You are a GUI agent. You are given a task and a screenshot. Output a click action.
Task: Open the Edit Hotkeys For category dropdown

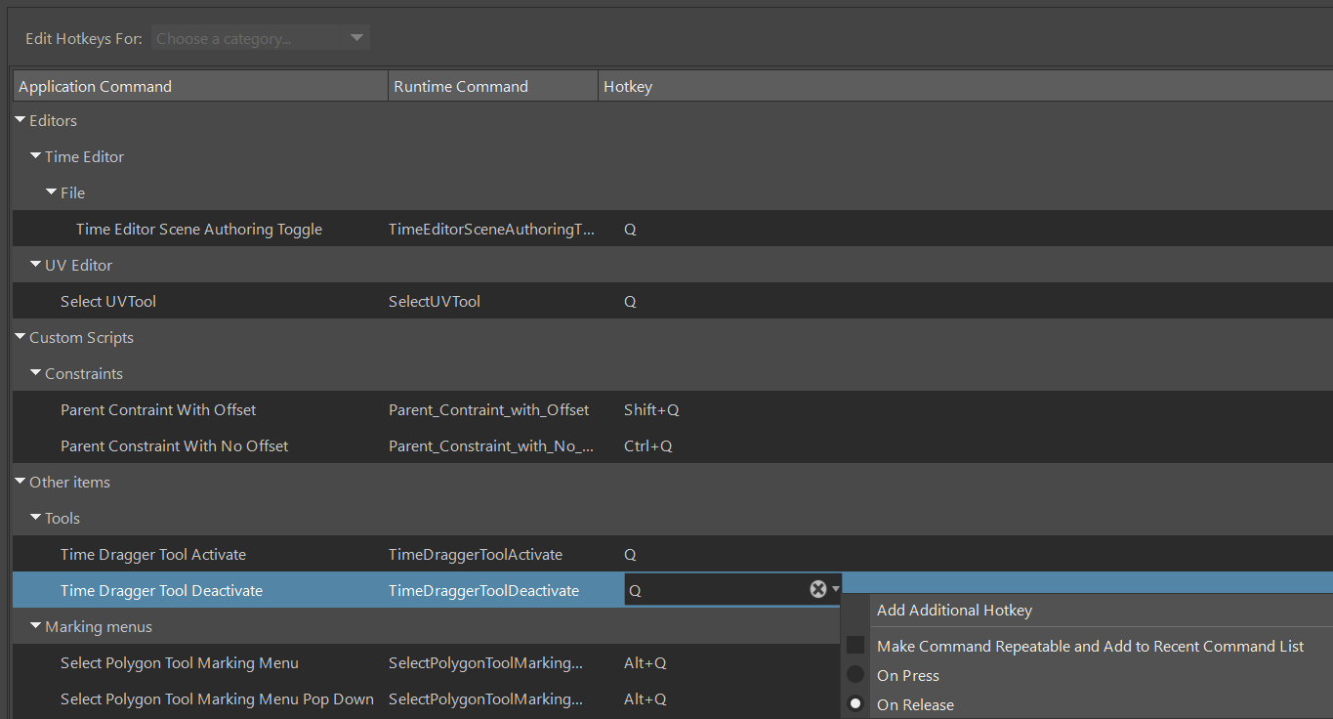(x=260, y=39)
